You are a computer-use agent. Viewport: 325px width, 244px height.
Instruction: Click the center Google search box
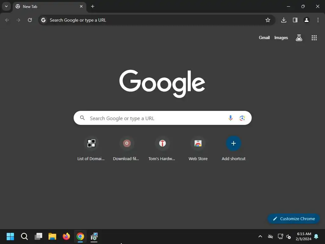pos(162,118)
